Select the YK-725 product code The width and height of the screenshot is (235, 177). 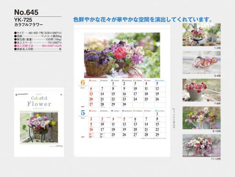tap(23, 20)
